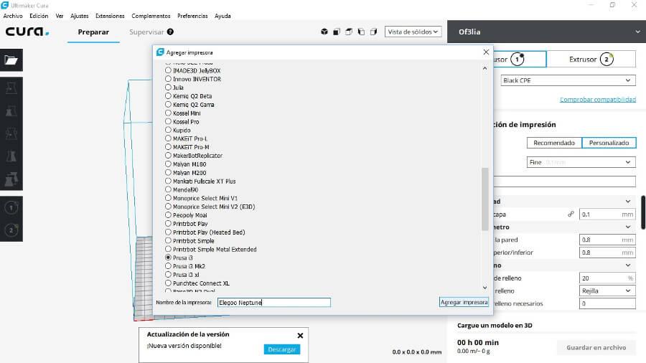This screenshot has height=363, width=646.
Task: Select Monoprice Select Mini V1 printer
Action: [x=169, y=198]
